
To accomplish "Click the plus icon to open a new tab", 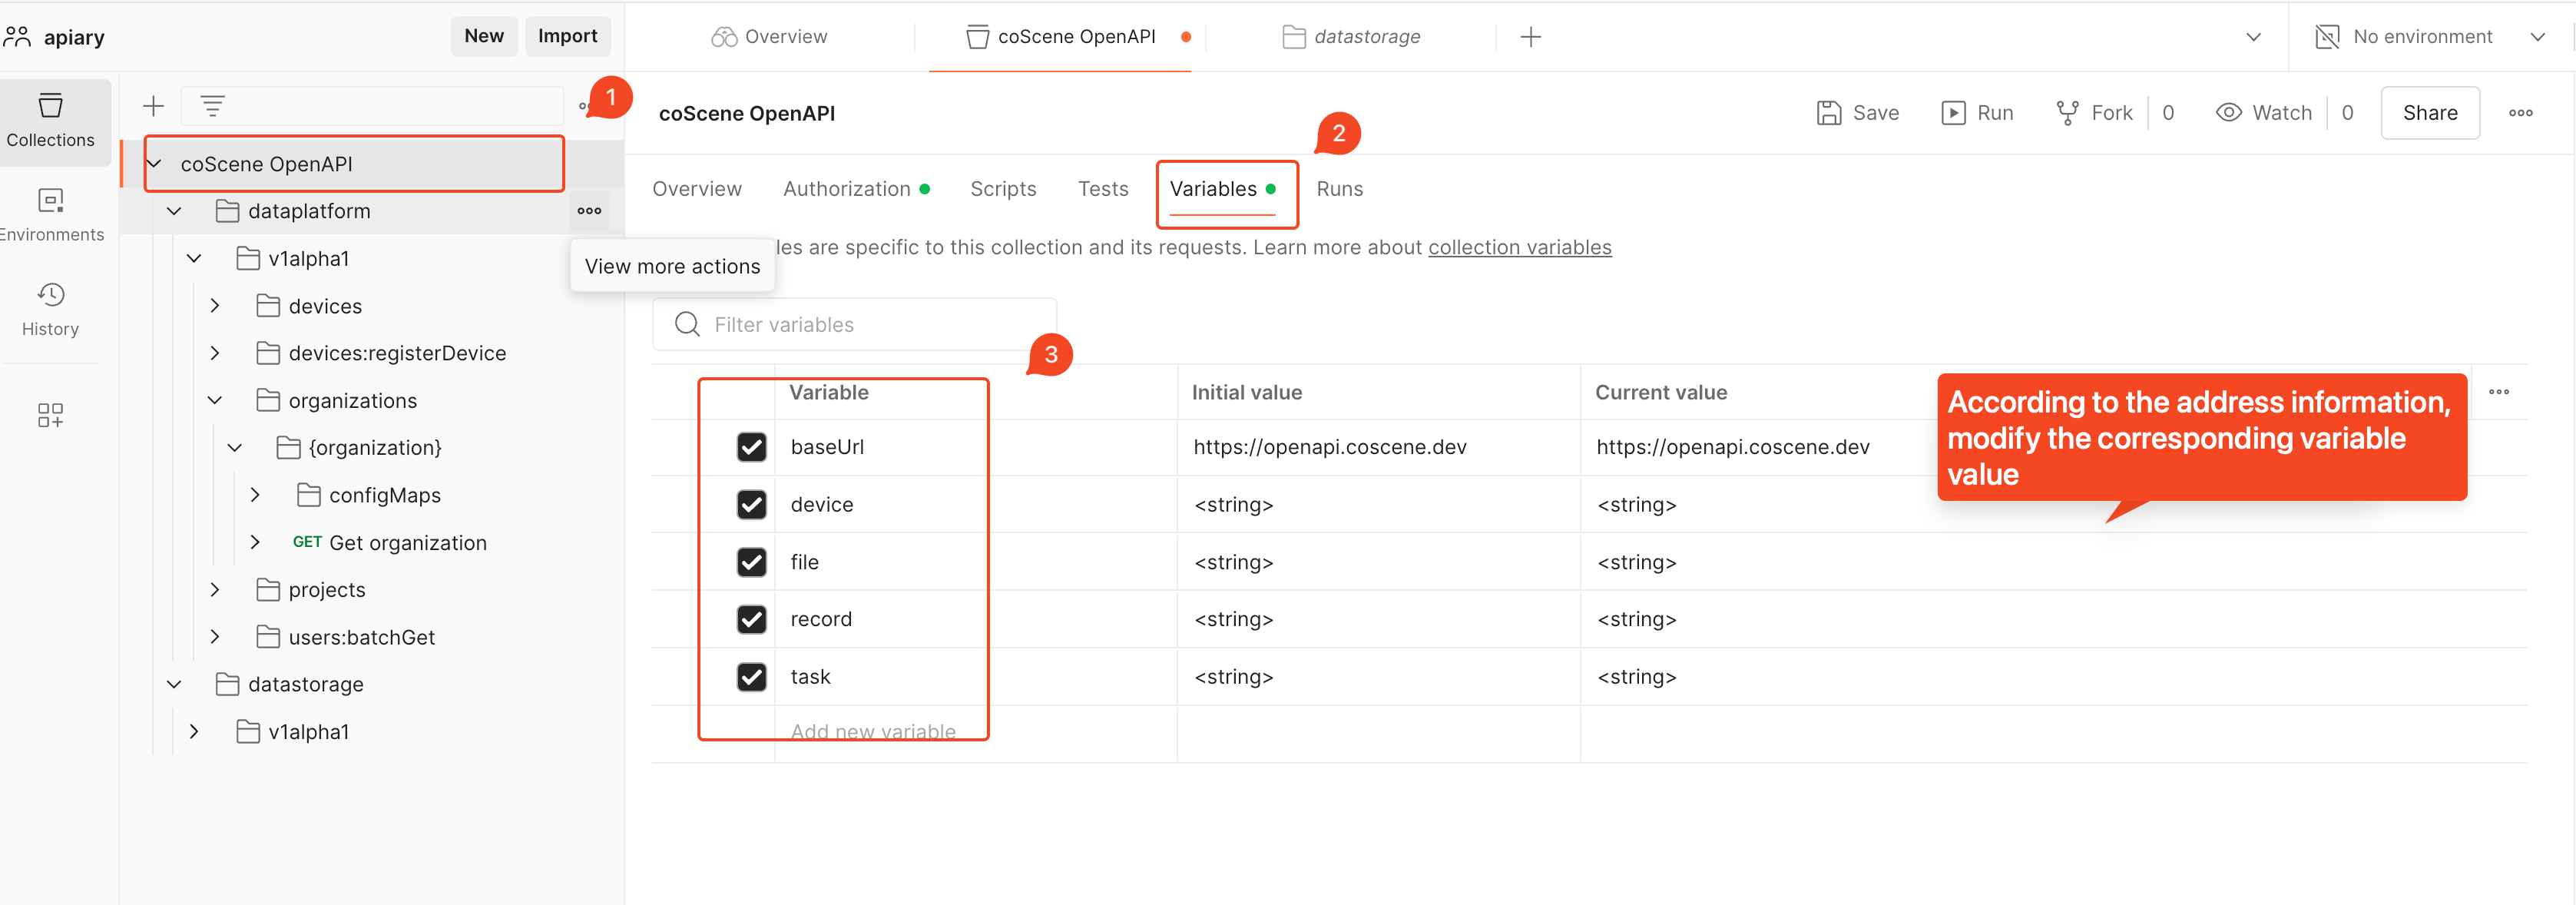I will click(x=1530, y=37).
